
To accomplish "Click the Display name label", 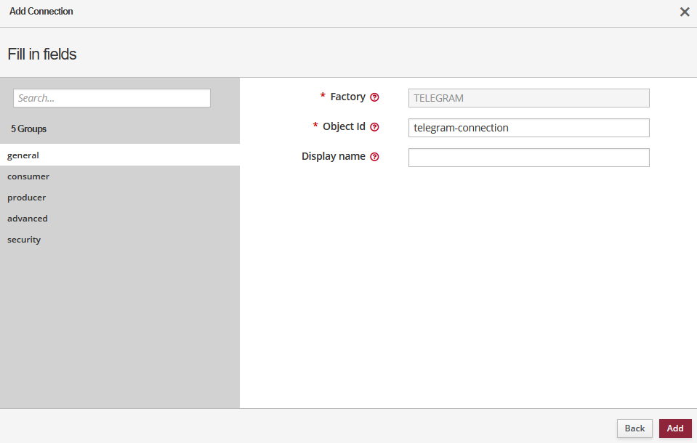I will coord(333,156).
